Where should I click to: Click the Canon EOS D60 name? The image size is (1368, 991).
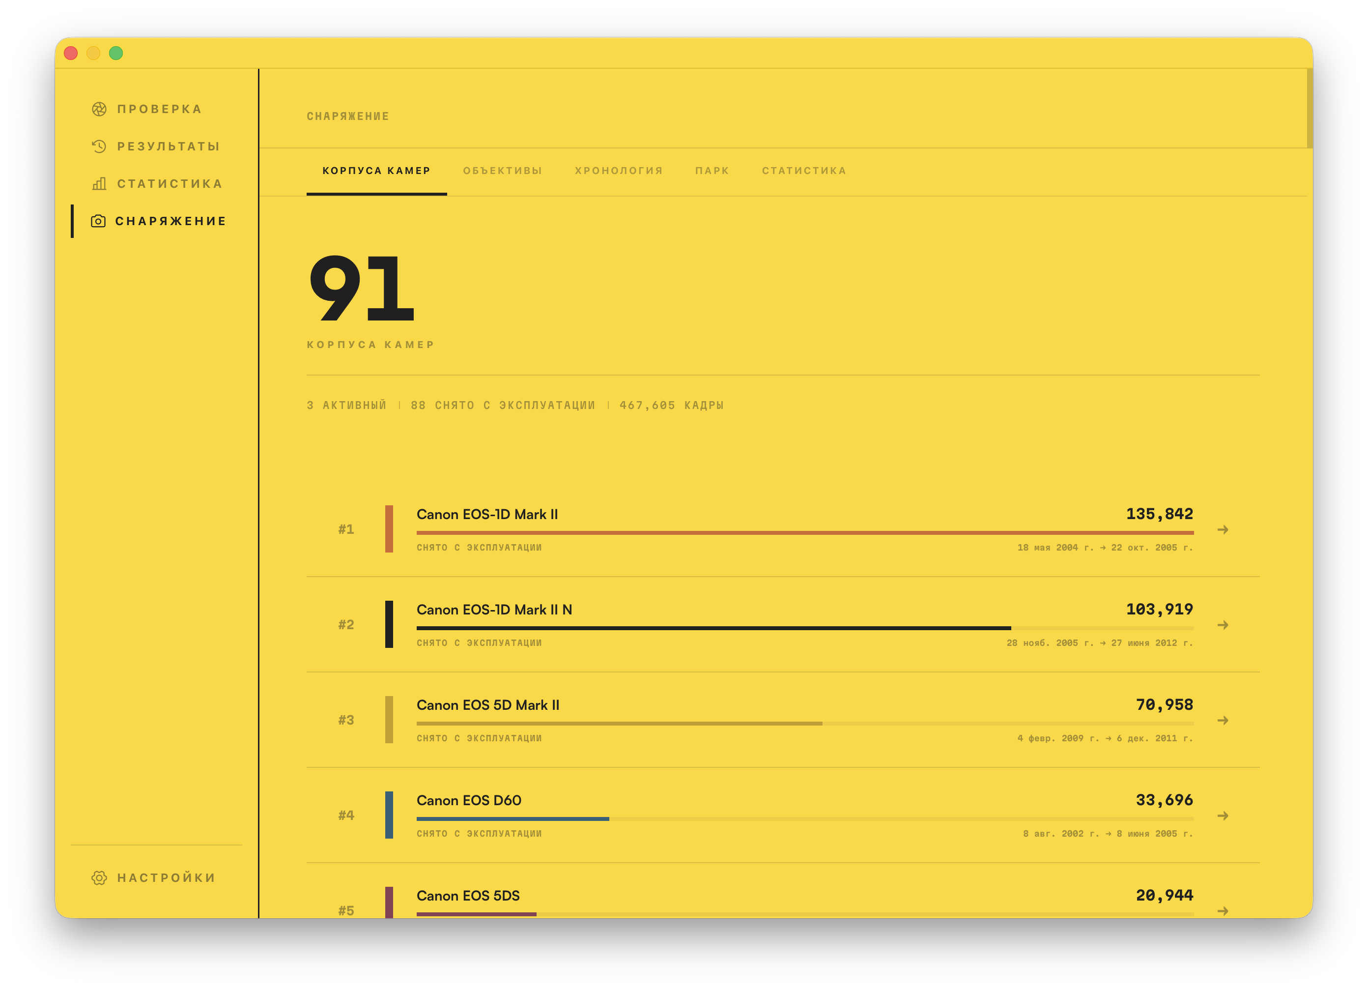coord(469,800)
